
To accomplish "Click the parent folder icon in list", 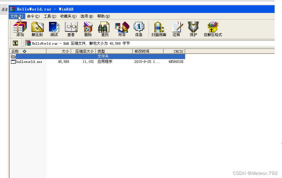I will tap(13, 56).
